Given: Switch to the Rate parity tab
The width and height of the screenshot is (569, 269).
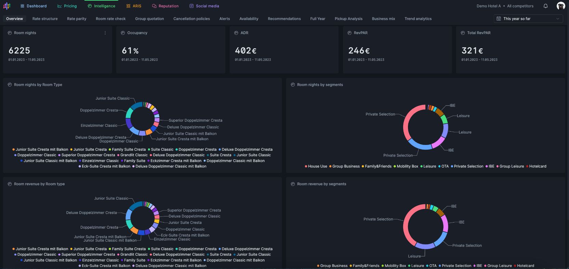Looking at the screenshot, I should click(x=77, y=19).
